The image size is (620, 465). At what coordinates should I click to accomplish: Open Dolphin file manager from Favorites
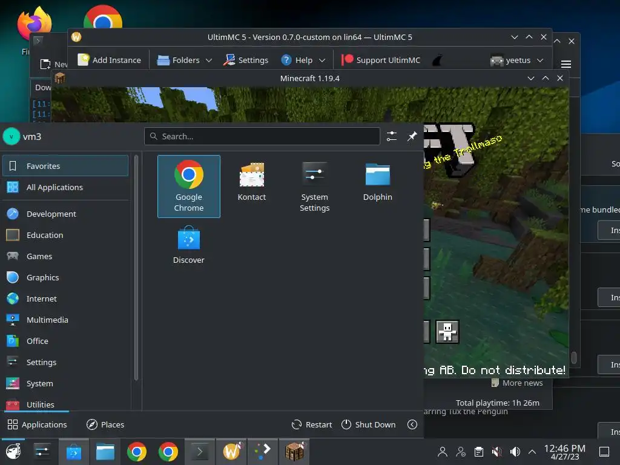click(378, 182)
